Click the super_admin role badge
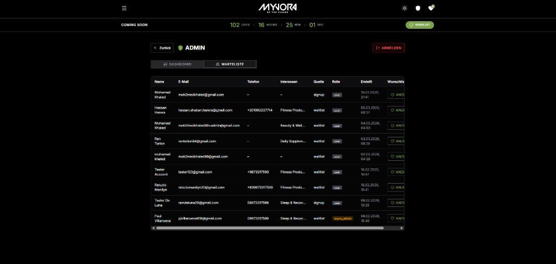Screen dimensions: 556x264 [343, 218]
